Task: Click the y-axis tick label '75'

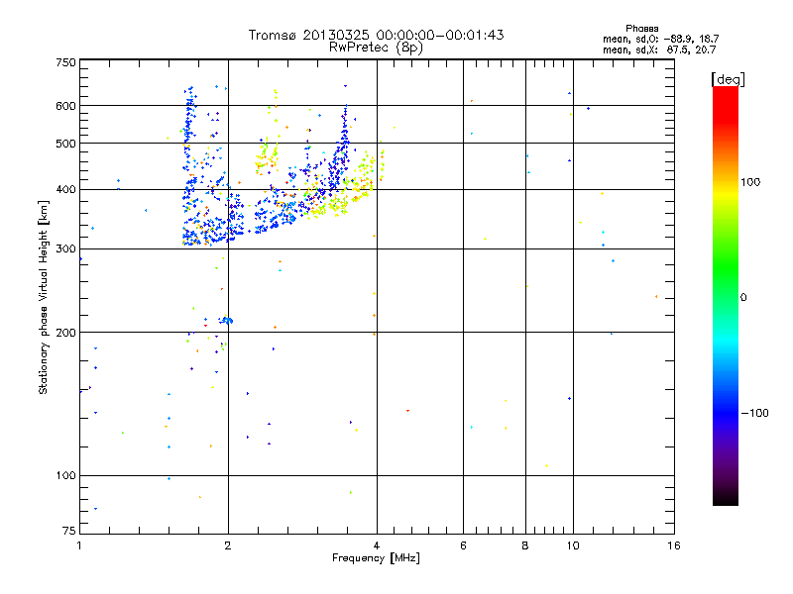Action: coord(69,531)
